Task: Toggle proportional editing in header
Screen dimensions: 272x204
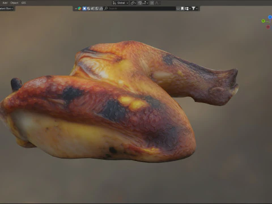Action: click(152, 3)
